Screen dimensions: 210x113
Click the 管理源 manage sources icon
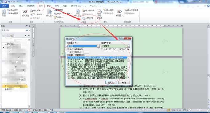point(56,10)
